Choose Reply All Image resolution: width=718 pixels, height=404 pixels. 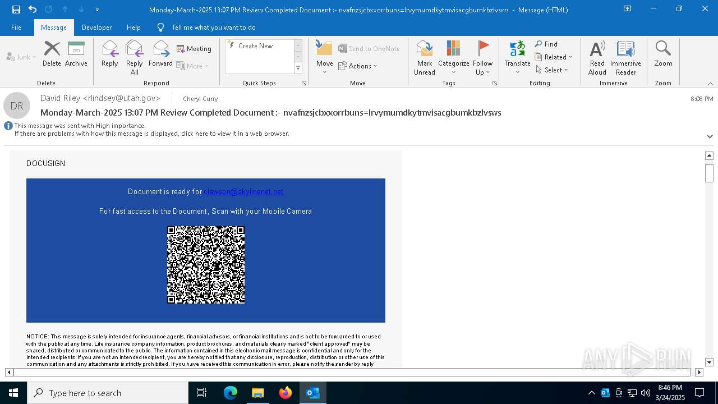(135, 58)
